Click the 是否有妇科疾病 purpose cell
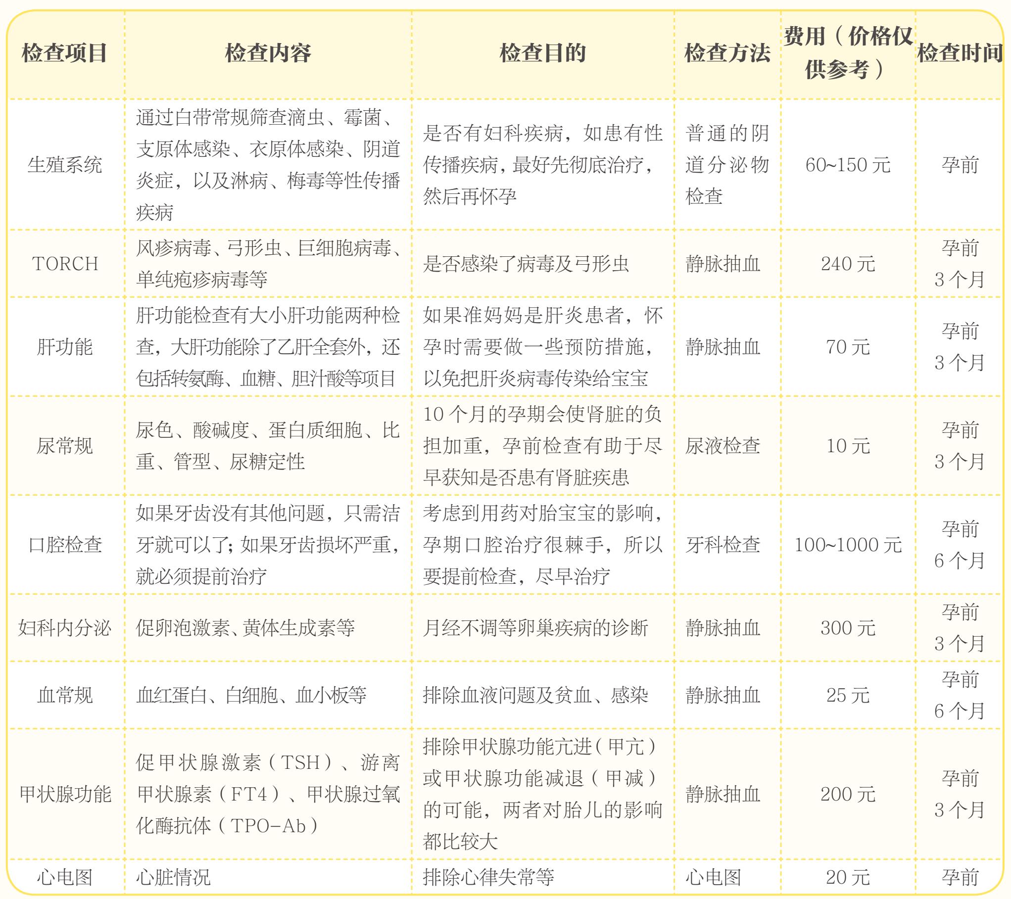 coord(542,165)
